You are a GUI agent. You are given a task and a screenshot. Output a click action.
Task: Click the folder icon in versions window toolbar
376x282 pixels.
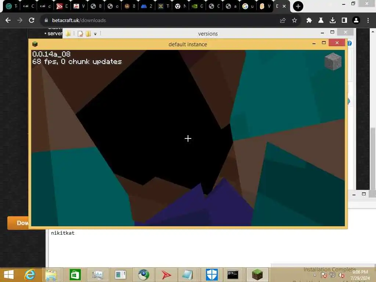click(x=68, y=33)
